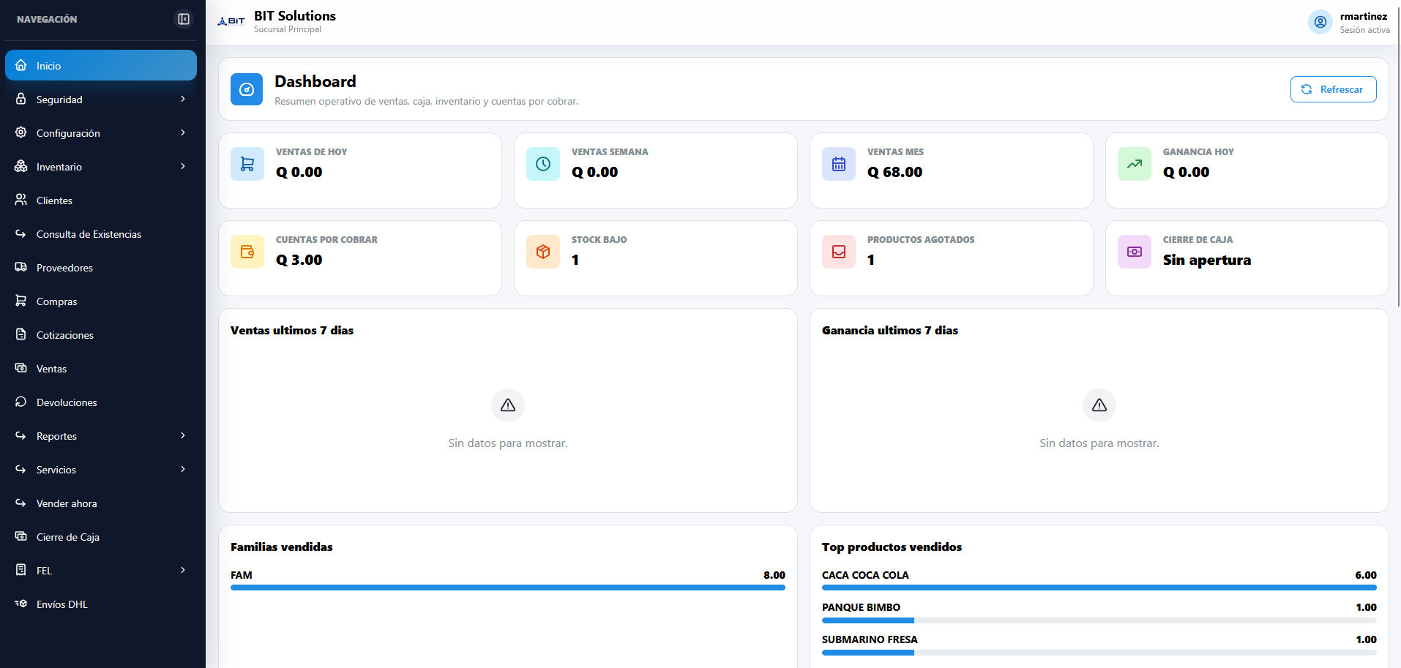Screen dimensions: 1401x668
Task: Open the Cotizaciones section
Action: tap(101, 334)
